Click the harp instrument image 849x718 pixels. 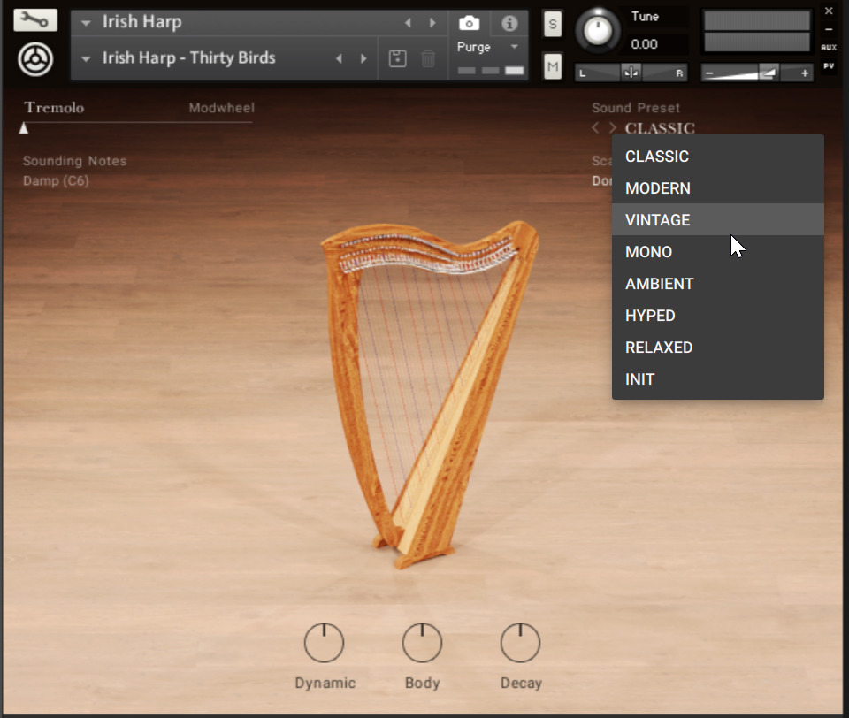pyautogui.click(x=430, y=393)
